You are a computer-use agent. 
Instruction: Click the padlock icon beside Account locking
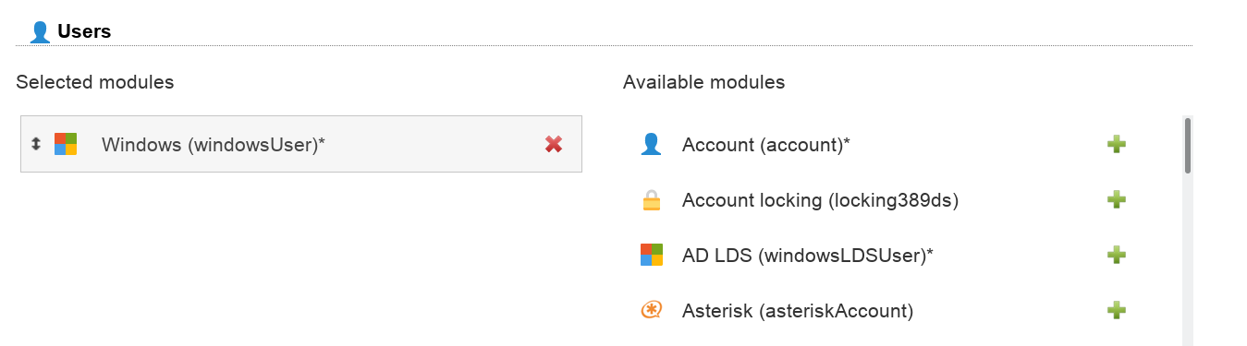pos(652,199)
